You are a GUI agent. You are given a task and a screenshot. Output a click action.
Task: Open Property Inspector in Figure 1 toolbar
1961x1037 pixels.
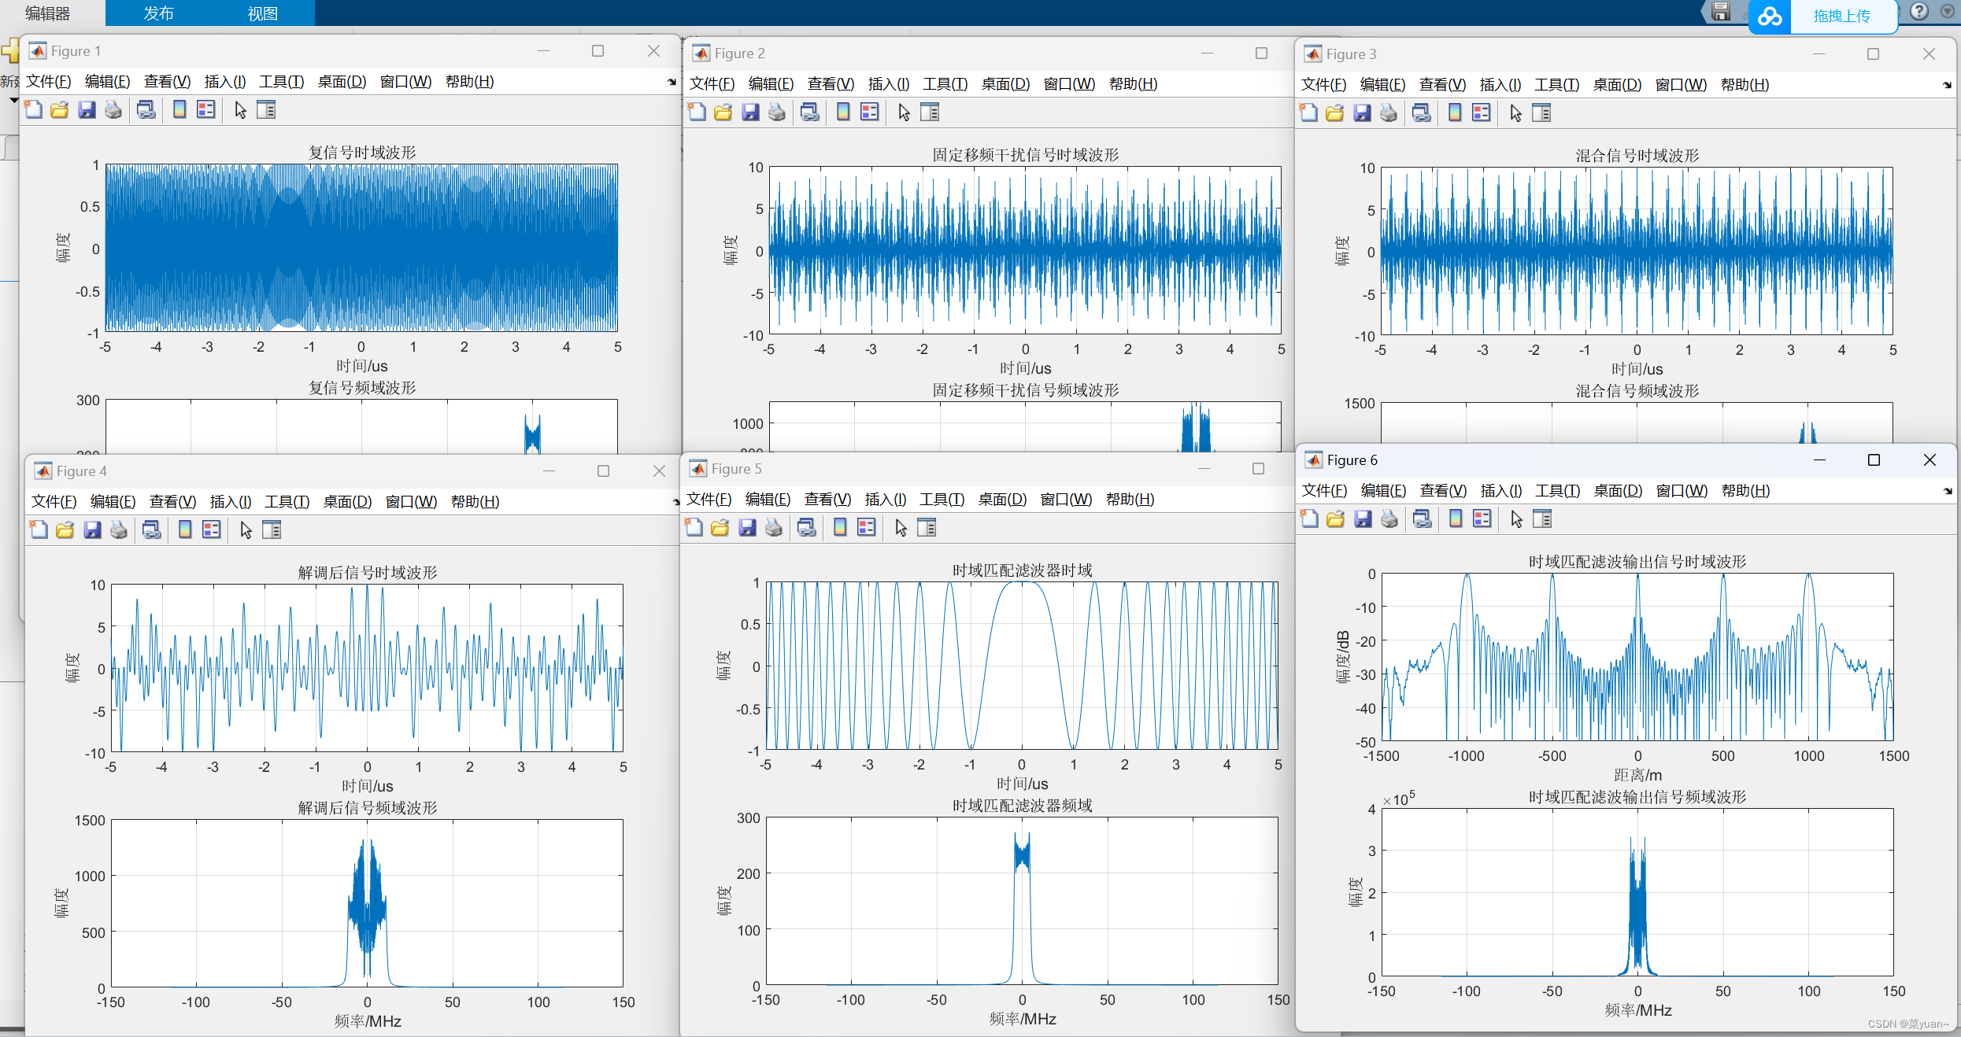(x=267, y=110)
